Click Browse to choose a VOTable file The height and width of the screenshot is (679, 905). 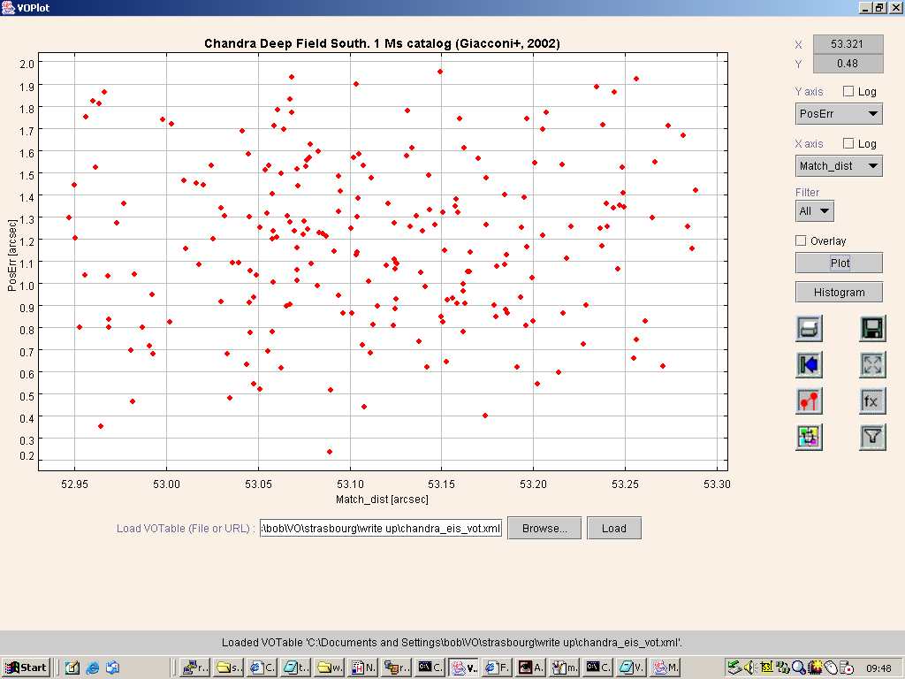[544, 528]
